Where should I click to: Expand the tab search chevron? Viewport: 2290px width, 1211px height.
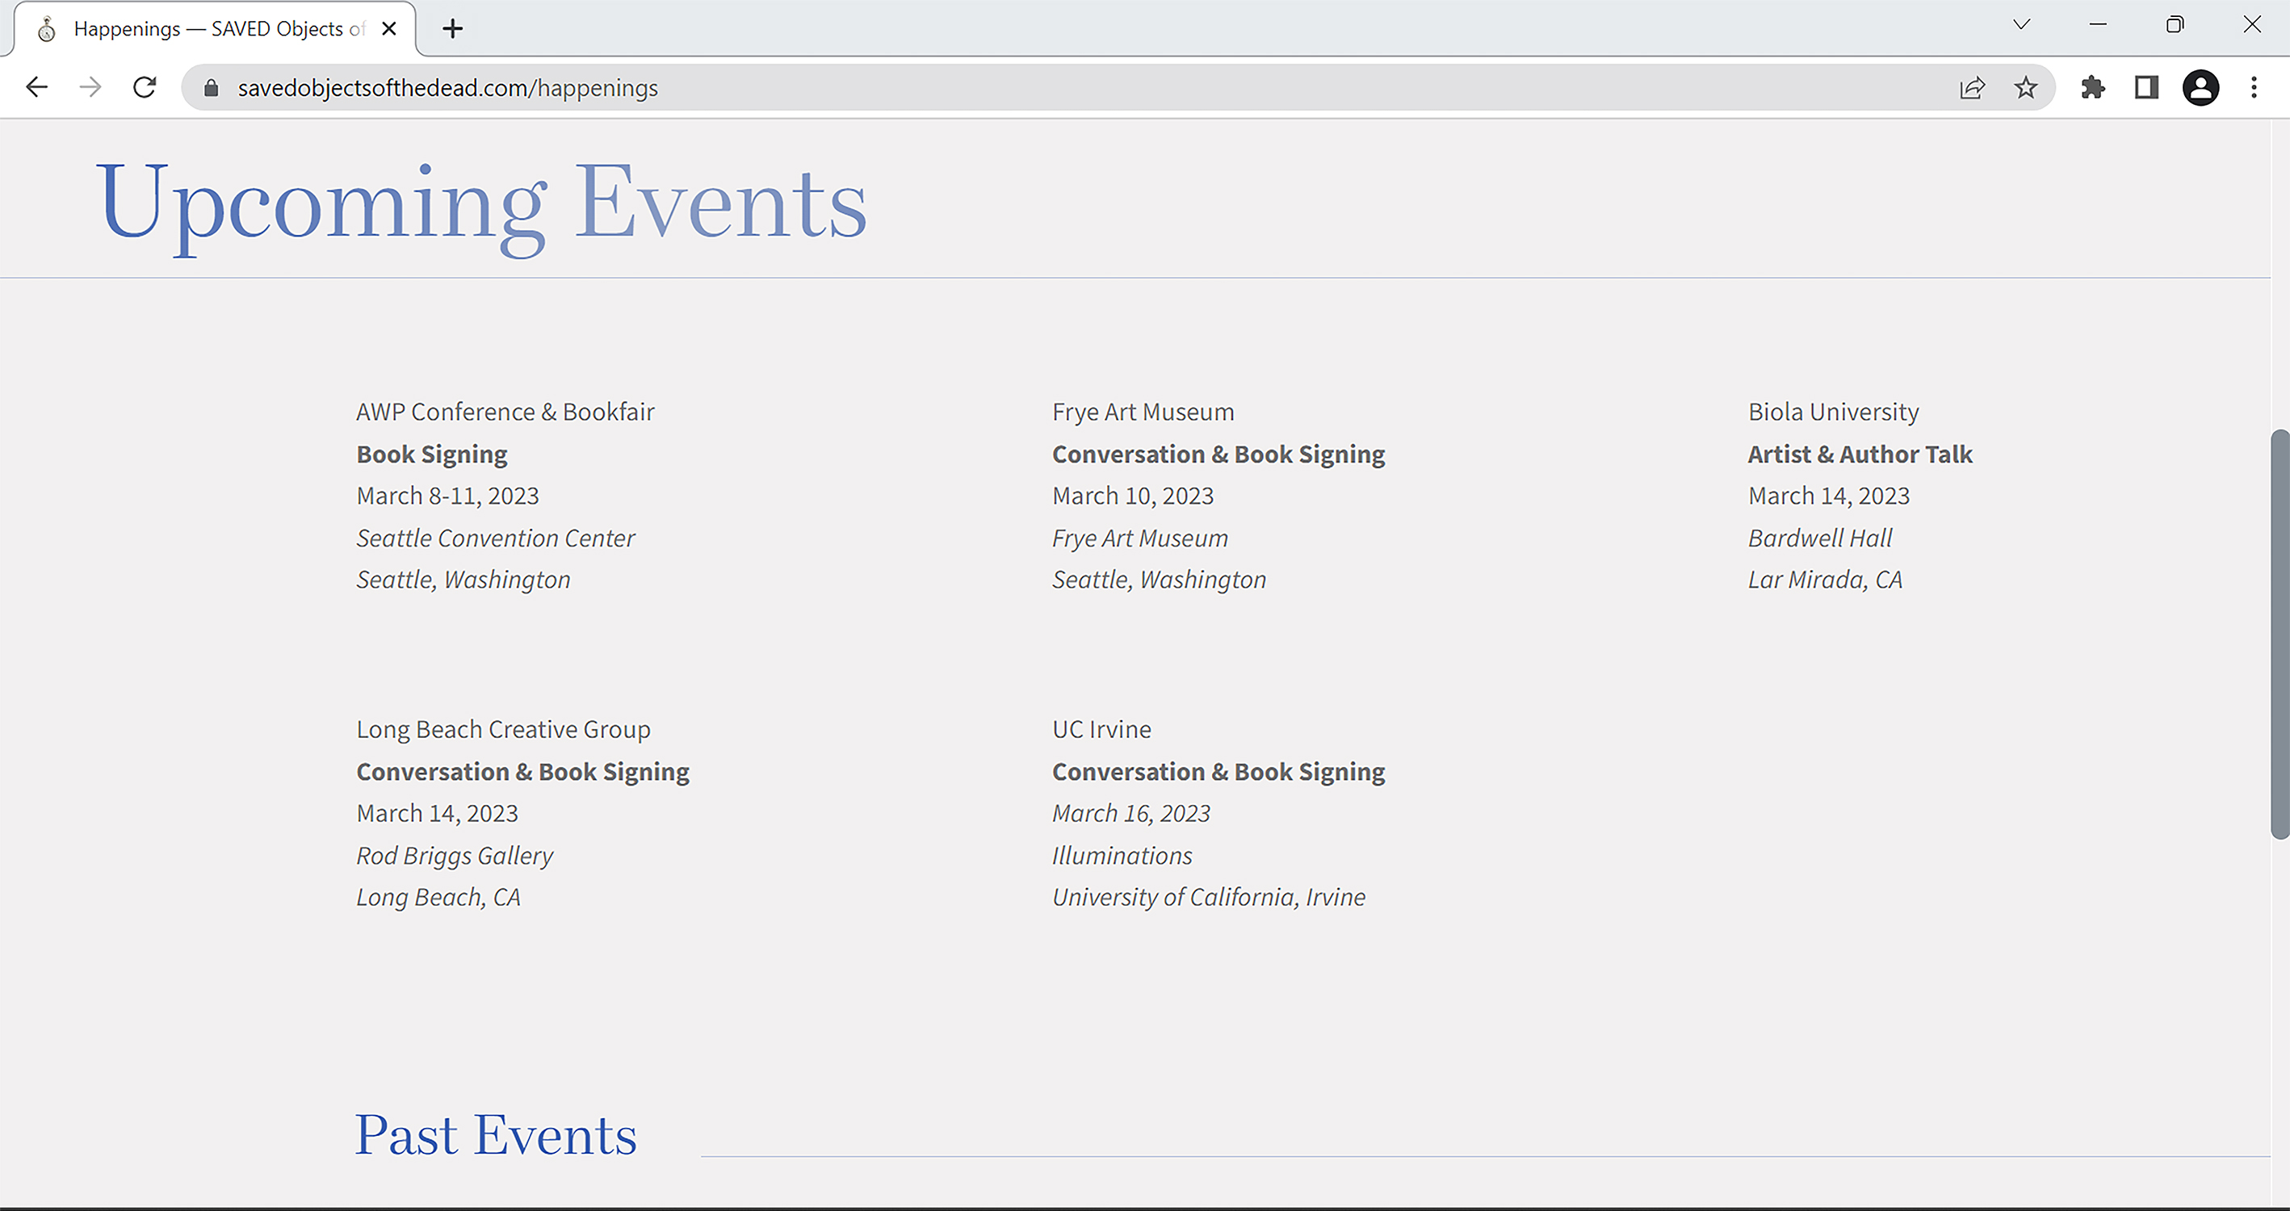point(2022,25)
